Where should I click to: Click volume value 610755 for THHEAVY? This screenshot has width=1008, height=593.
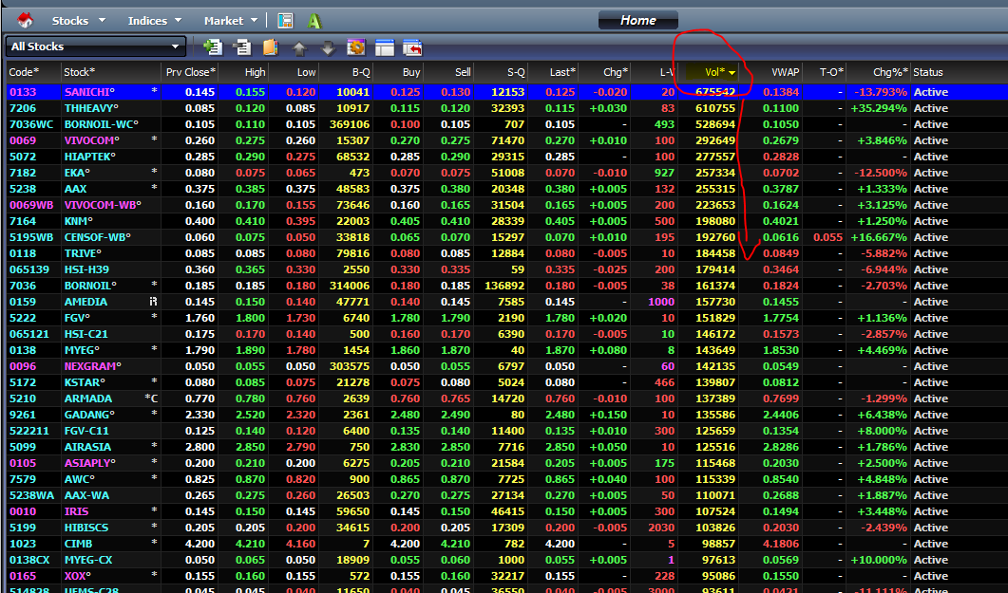(x=714, y=108)
